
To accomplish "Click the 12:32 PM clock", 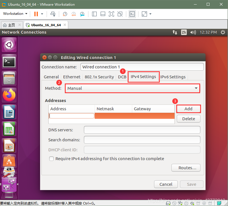I will 208,32.
